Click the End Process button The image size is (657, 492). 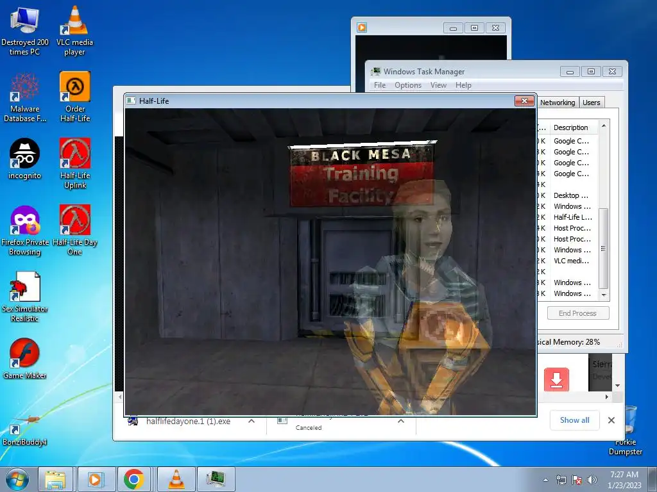[578, 313]
